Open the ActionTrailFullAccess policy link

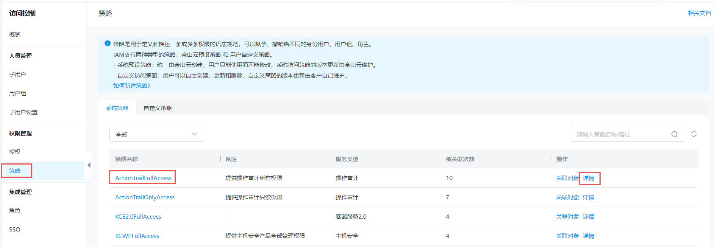click(x=143, y=178)
